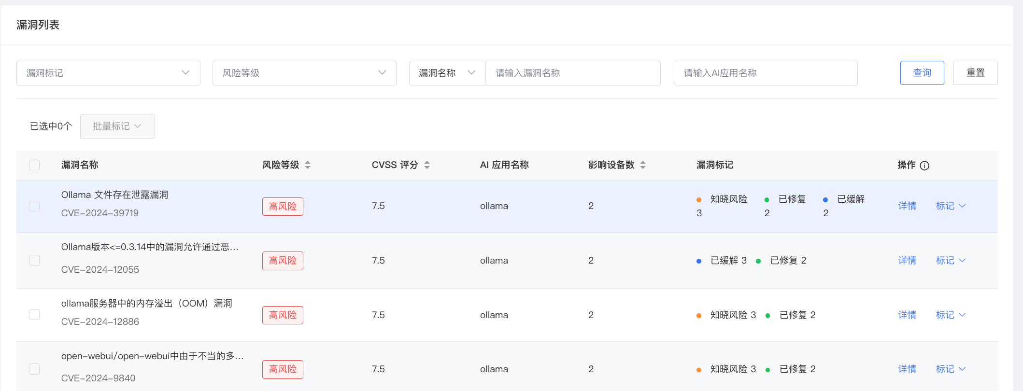Click the chevron on 风险等级 filter
1023x391 pixels.
(382, 73)
